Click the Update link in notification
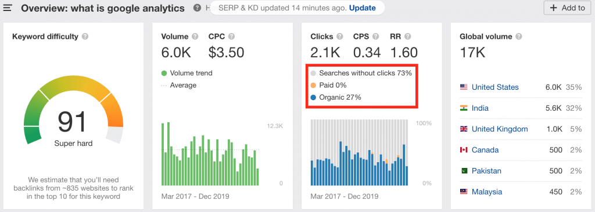The width and height of the screenshot is (595, 212). (x=363, y=8)
